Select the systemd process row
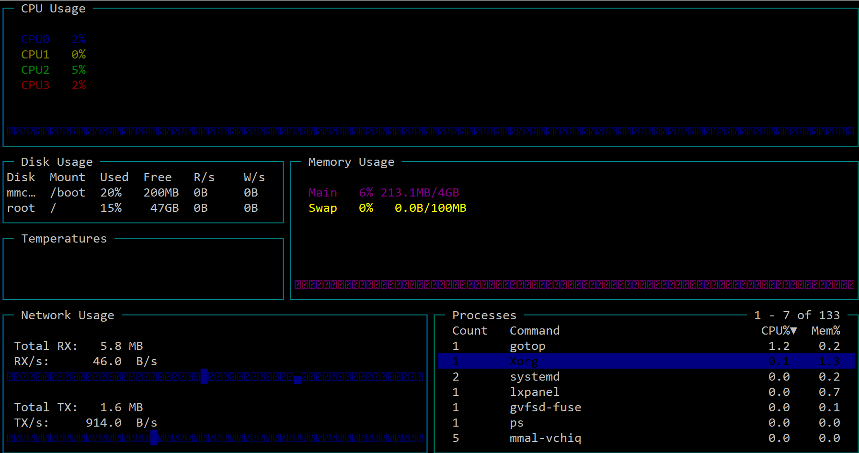Viewport: 859px width, 453px height. point(534,377)
